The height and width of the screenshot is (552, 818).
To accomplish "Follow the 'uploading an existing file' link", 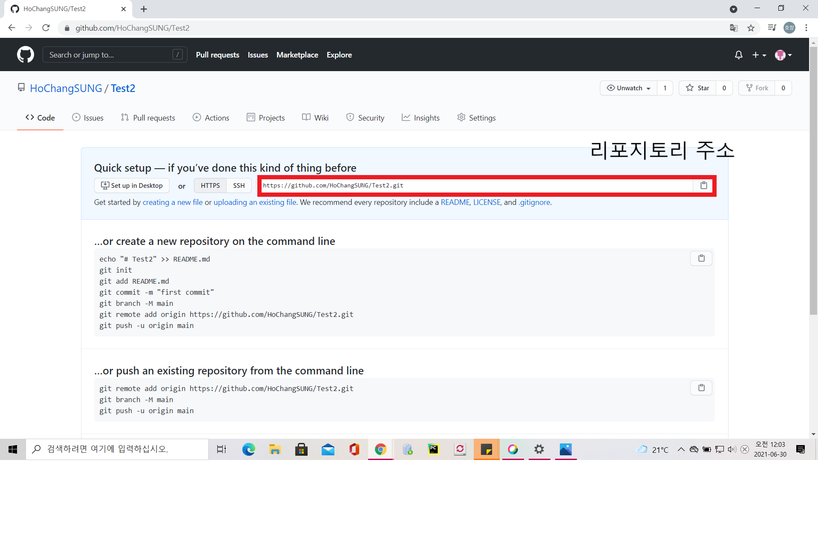I will 255,202.
